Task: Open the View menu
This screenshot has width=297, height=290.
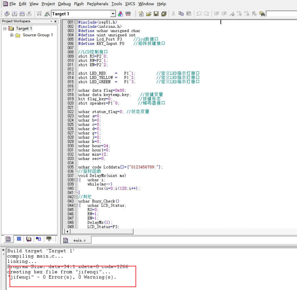Action: pyautogui.click(x=34, y=4)
